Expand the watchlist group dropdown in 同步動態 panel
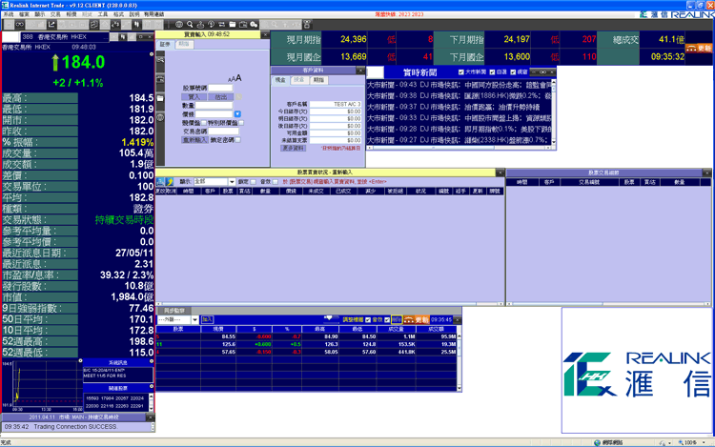The height and width of the screenshot is (447, 715). [x=194, y=320]
